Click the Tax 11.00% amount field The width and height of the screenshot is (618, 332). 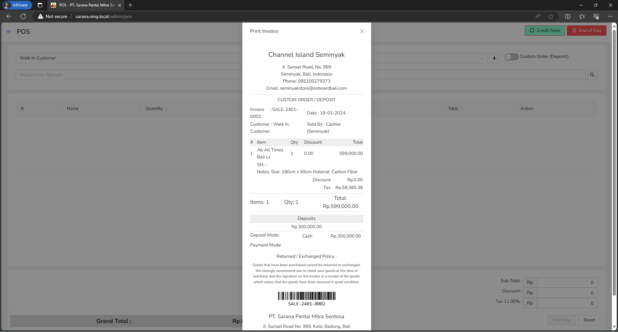coord(567,303)
